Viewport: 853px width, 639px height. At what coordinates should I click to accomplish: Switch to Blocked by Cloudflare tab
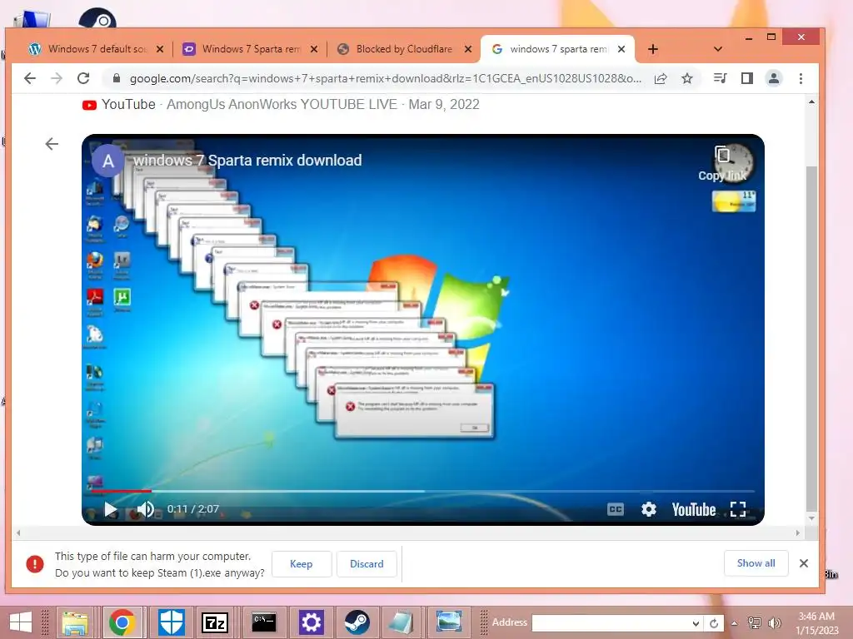tap(404, 49)
